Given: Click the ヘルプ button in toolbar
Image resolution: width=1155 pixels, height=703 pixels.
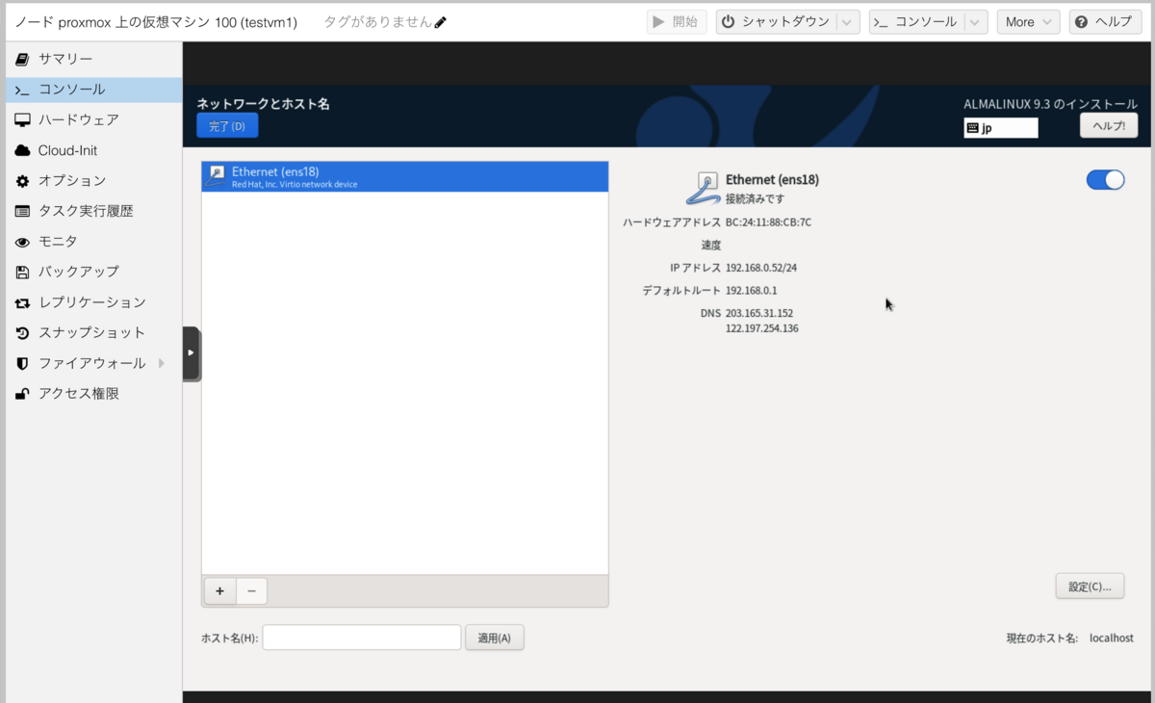Looking at the screenshot, I should click(x=1105, y=22).
